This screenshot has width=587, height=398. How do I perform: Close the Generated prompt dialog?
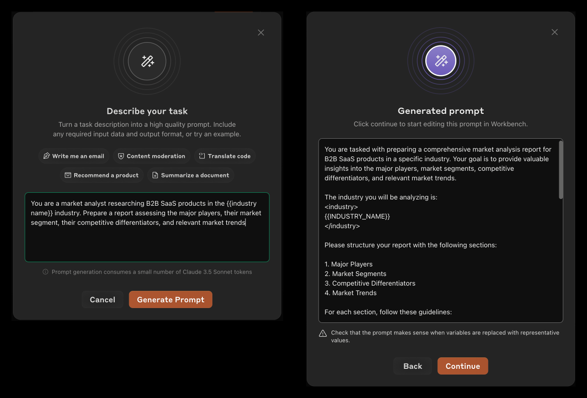pos(554,32)
